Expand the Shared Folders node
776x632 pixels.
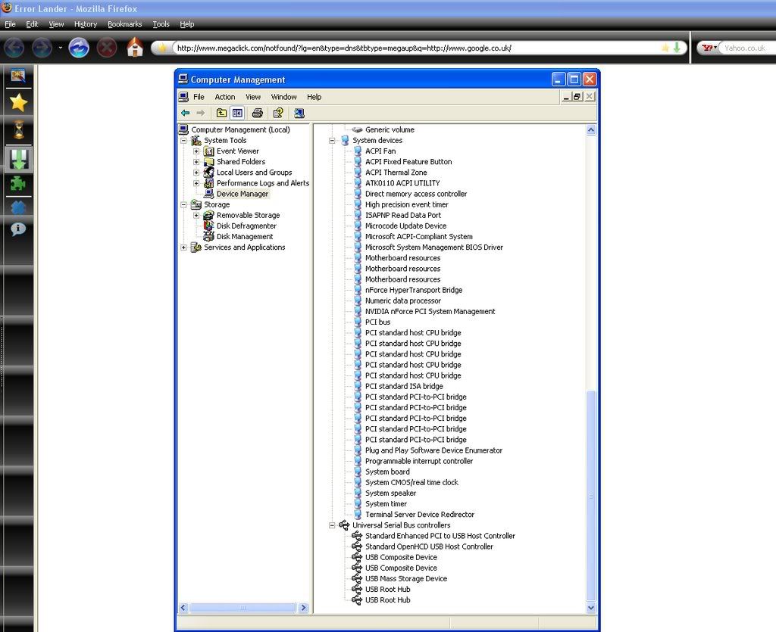[196, 162]
